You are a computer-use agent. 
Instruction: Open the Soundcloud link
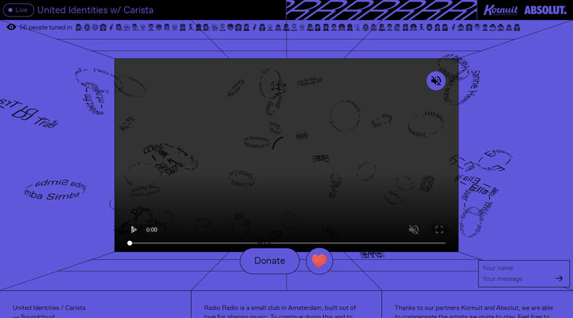pos(35,316)
